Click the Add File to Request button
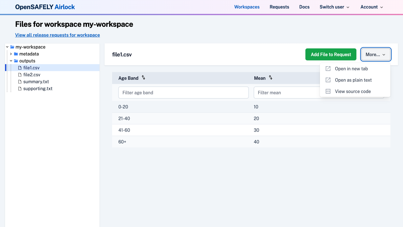403x227 pixels. coord(331,54)
